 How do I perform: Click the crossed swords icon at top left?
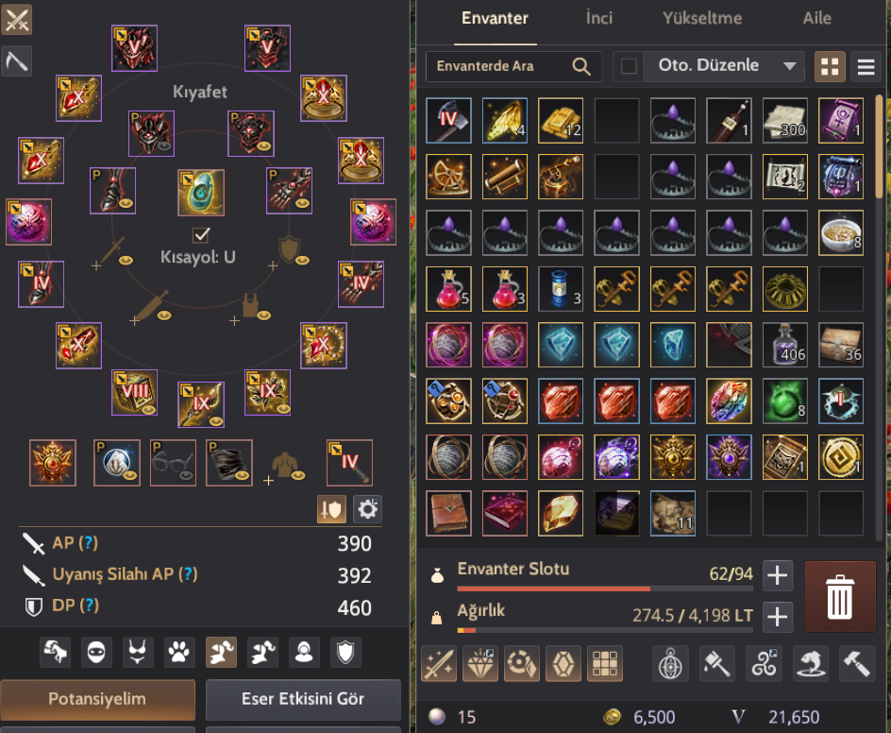tap(16, 20)
